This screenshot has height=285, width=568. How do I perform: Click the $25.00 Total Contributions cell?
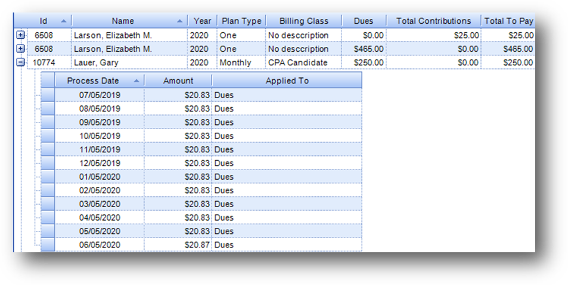click(434, 35)
